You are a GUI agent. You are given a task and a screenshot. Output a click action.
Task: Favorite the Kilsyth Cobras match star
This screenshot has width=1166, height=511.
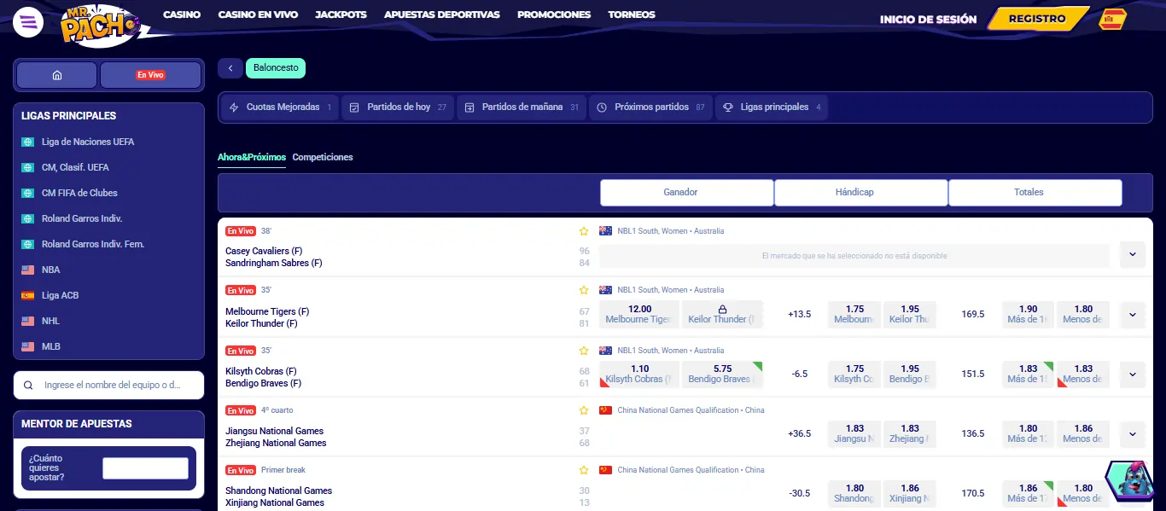pos(584,351)
